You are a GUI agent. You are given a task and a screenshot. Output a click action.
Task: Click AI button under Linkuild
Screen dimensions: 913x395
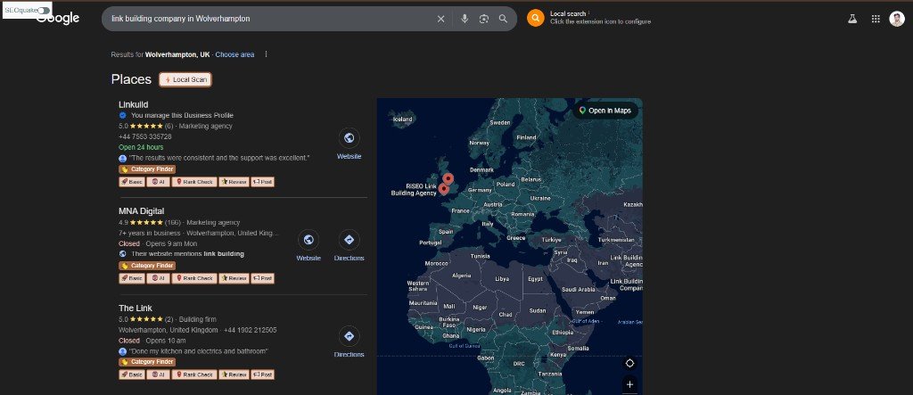click(x=159, y=182)
